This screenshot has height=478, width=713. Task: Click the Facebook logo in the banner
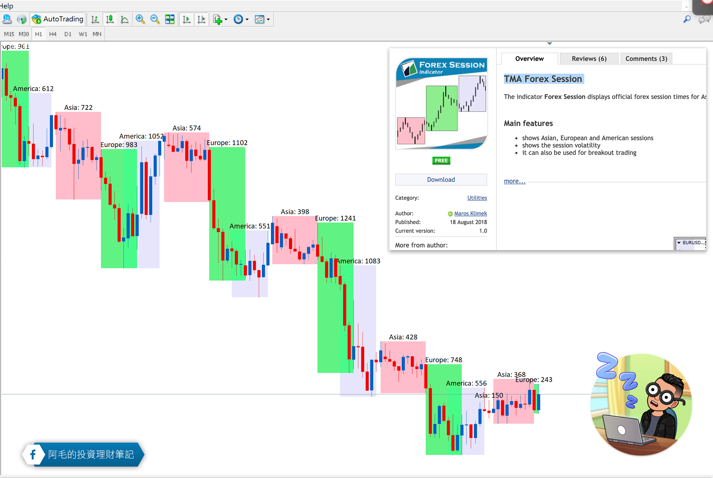tap(33, 454)
